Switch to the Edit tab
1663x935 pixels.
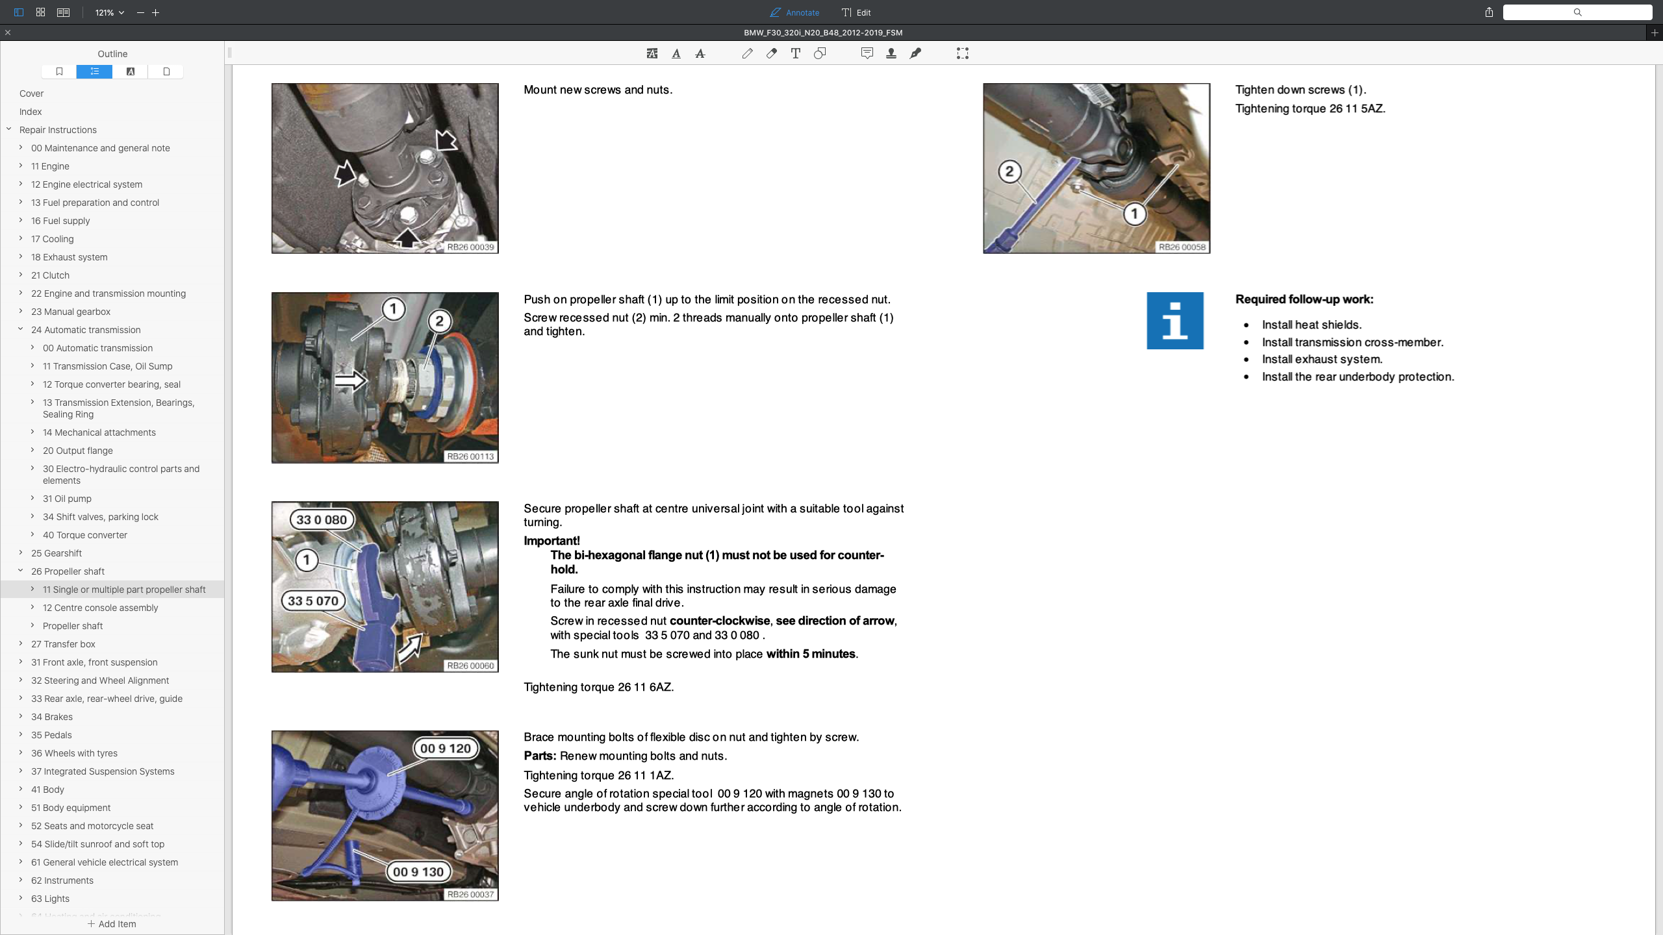(x=856, y=12)
